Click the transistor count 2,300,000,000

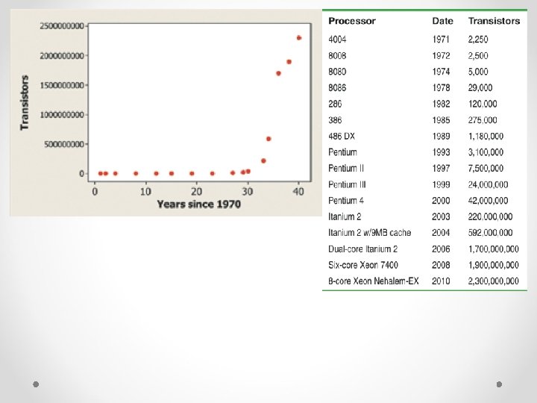tap(494, 281)
